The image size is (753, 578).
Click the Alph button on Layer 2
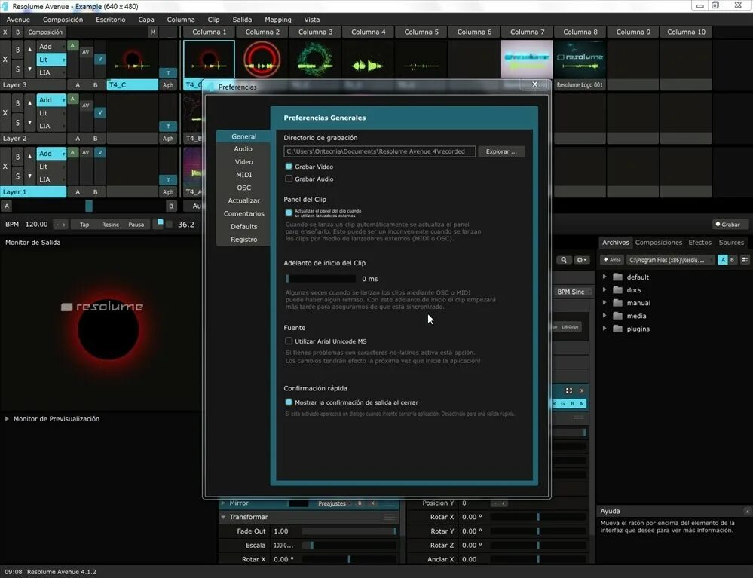pyautogui.click(x=168, y=138)
